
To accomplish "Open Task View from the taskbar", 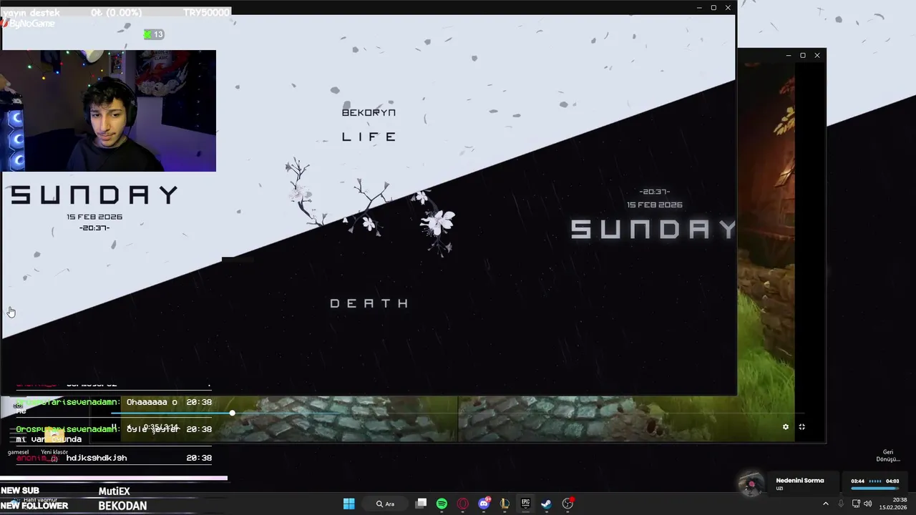I will coord(421,504).
